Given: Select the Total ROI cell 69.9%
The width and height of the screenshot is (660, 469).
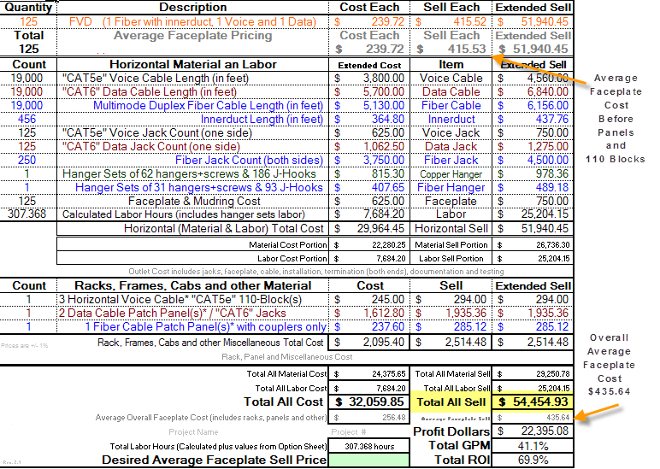Looking at the screenshot, I should point(533,460).
